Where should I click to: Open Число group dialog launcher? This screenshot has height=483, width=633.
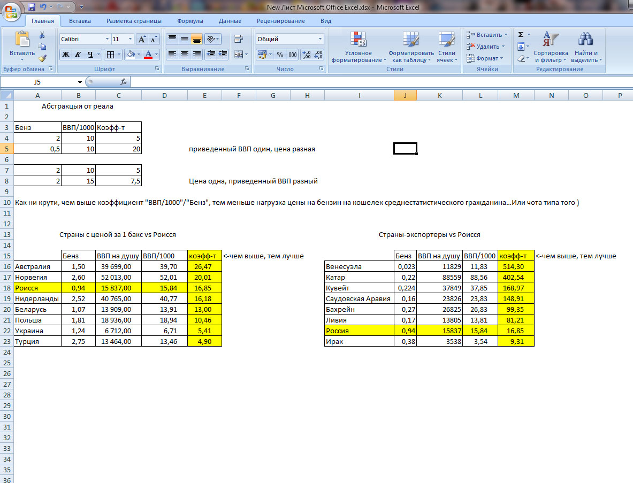(322, 69)
